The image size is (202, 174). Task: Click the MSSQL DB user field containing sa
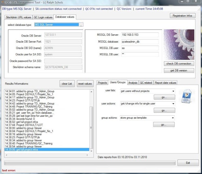tap(140, 48)
